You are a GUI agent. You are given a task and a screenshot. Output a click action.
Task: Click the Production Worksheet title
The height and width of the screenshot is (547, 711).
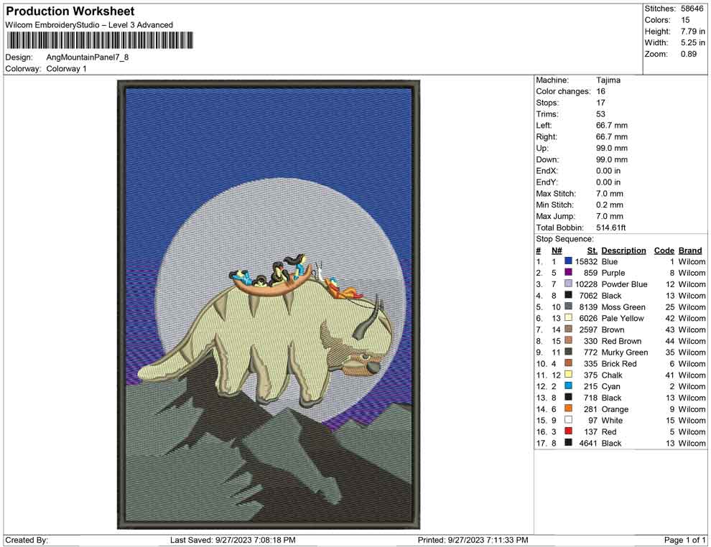click(70, 11)
